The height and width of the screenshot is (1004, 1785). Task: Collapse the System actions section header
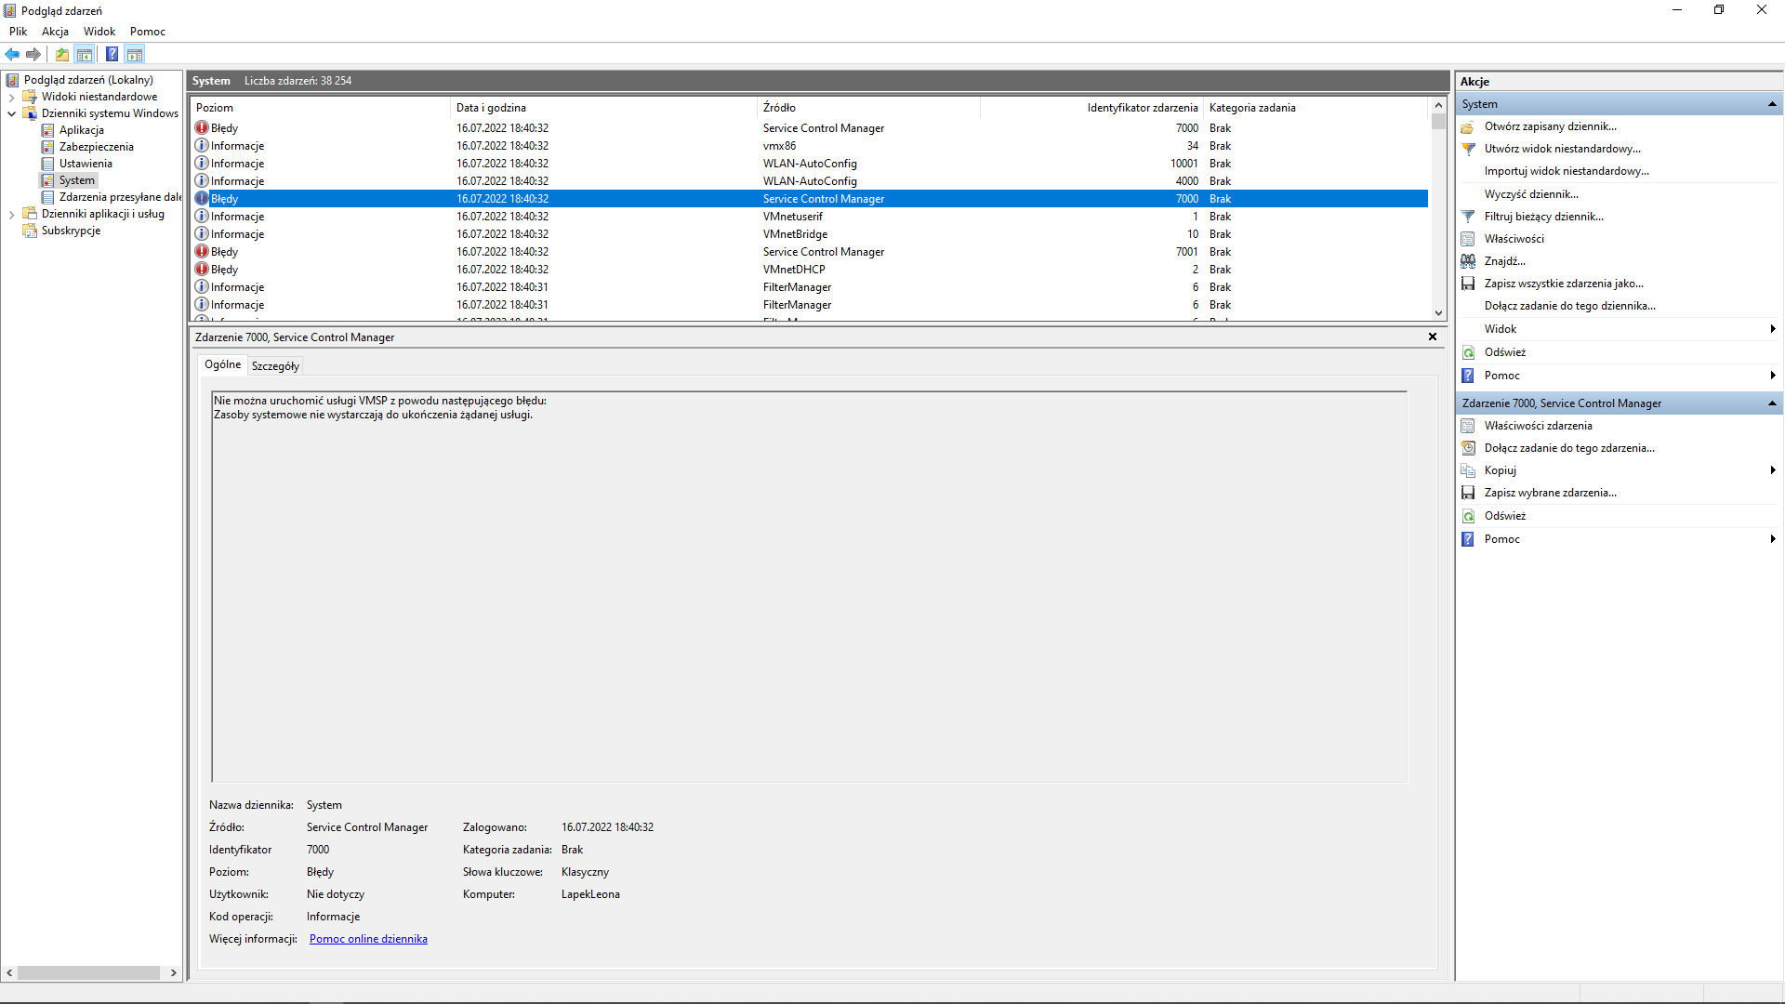coord(1772,104)
